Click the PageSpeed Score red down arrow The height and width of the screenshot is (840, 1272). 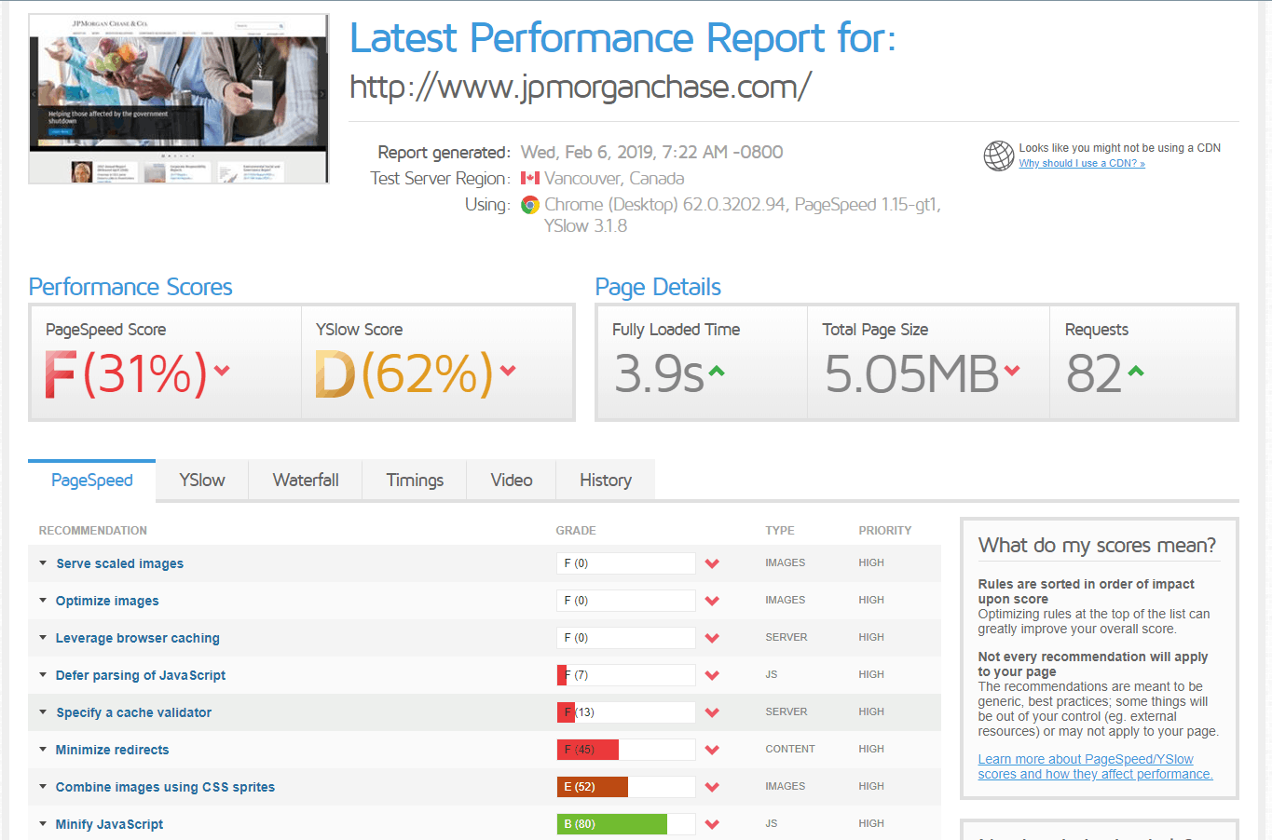222,371
